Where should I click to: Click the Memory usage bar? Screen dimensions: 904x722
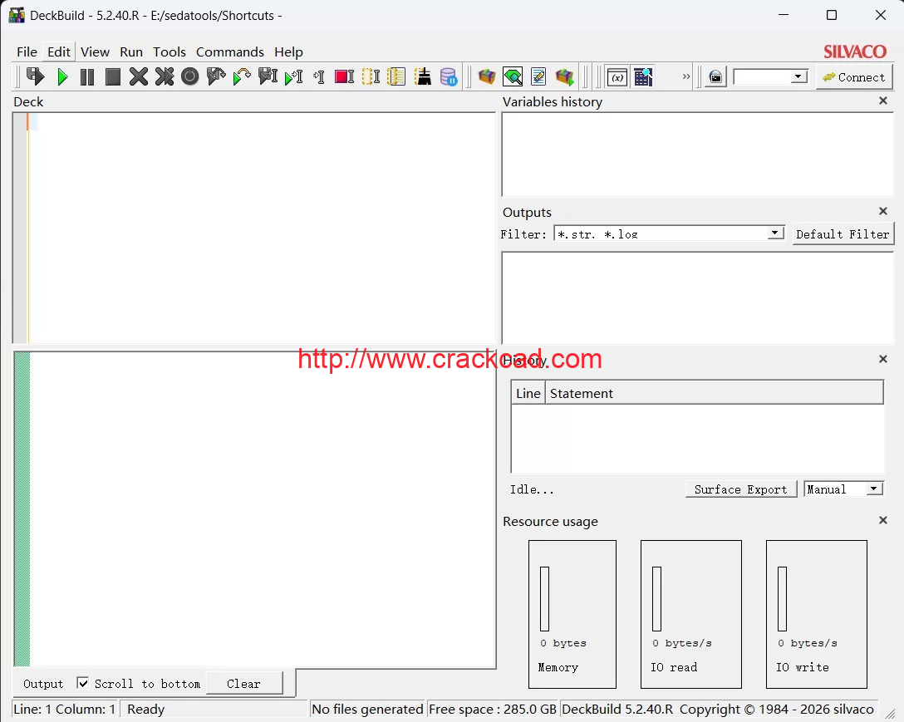tap(545, 598)
